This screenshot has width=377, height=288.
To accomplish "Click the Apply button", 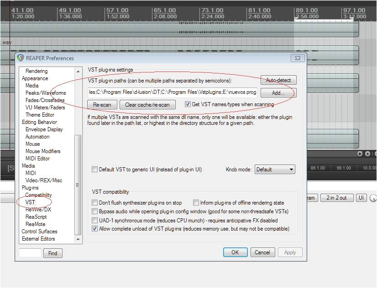I will point(290,252).
